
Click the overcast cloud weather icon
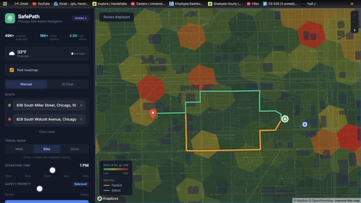click(12, 54)
